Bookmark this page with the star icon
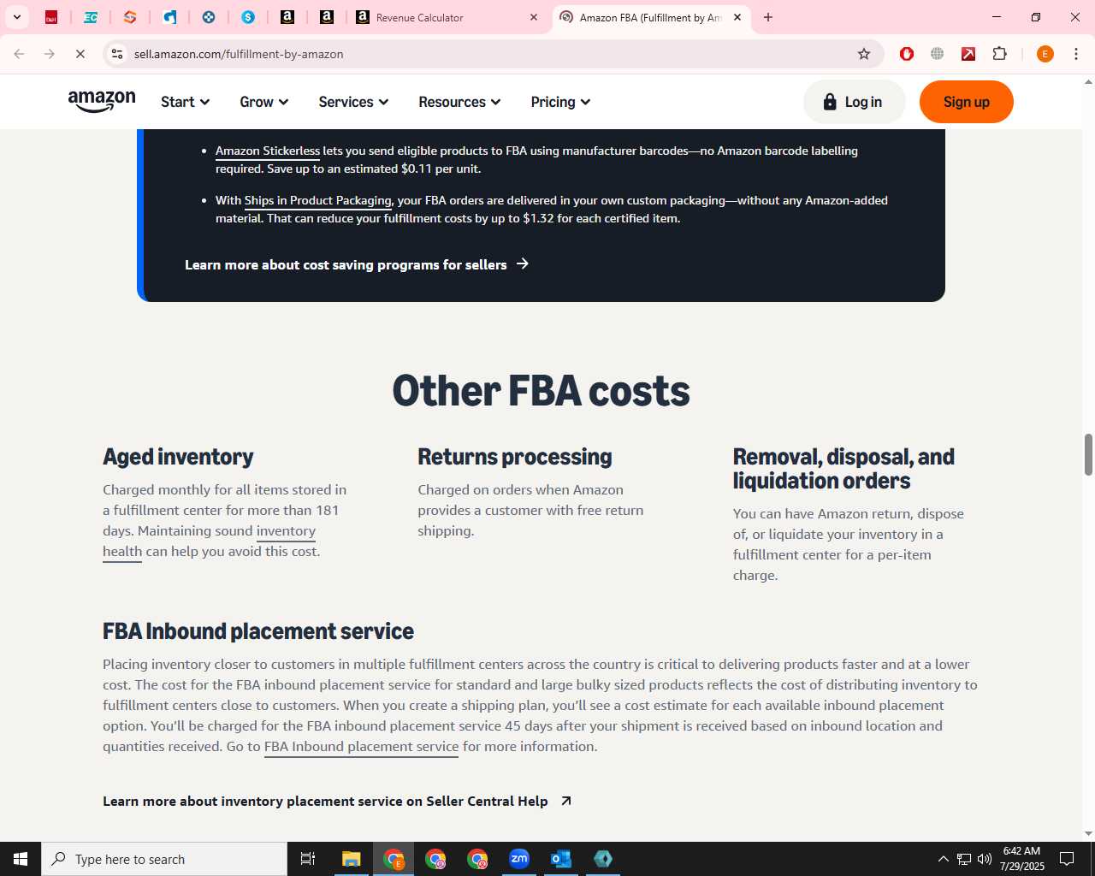1095x876 pixels. point(864,54)
